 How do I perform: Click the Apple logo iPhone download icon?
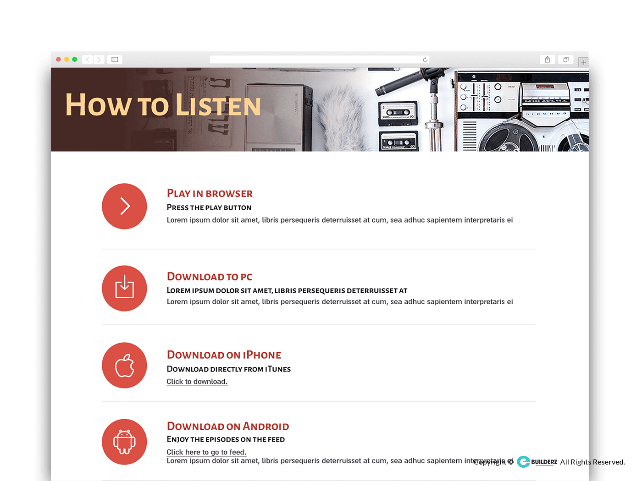pyautogui.click(x=124, y=365)
